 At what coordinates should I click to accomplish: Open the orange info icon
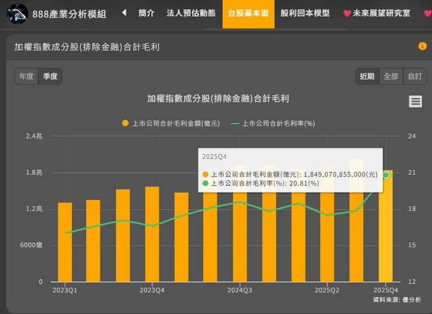[x=422, y=46]
